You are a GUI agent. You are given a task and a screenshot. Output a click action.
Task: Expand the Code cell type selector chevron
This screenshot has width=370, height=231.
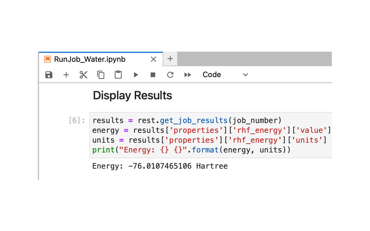[x=245, y=75]
